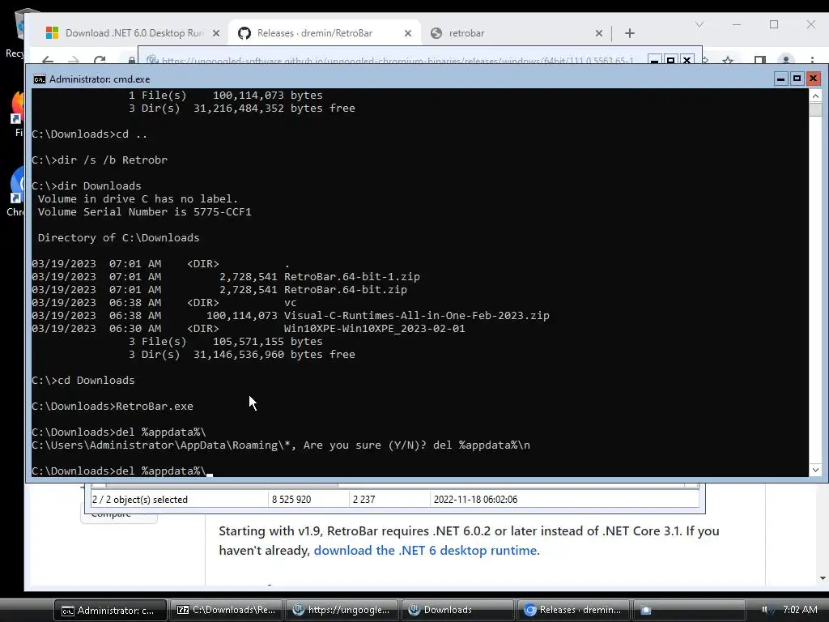The width and height of the screenshot is (829, 622).
Task: Close the Administrator cmd.exe window
Action: [813, 79]
